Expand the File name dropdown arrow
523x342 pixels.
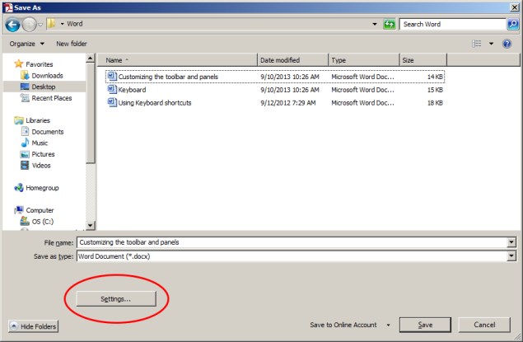[511, 242]
